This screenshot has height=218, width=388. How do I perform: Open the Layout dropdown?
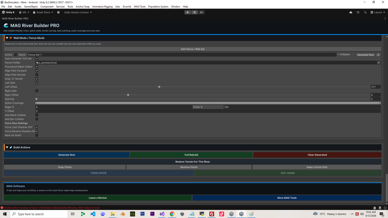tap(378, 12)
